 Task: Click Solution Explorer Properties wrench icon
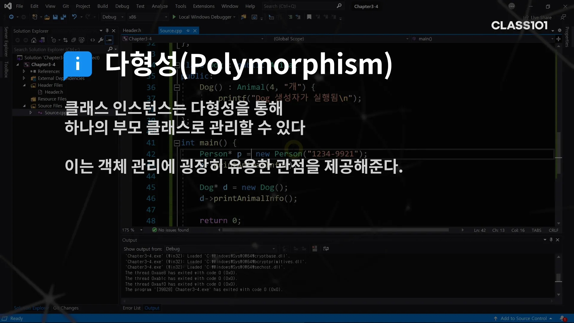tap(101, 40)
